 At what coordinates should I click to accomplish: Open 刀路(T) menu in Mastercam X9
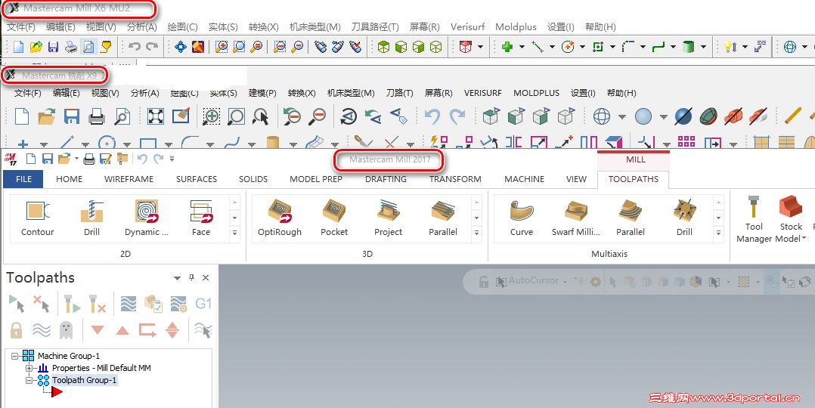(400, 93)
